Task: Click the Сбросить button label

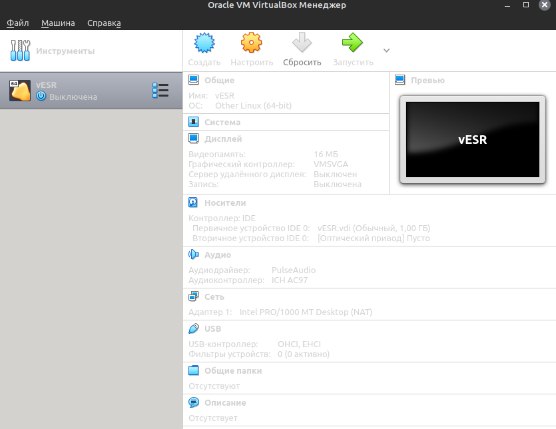Action: (302, 63)
